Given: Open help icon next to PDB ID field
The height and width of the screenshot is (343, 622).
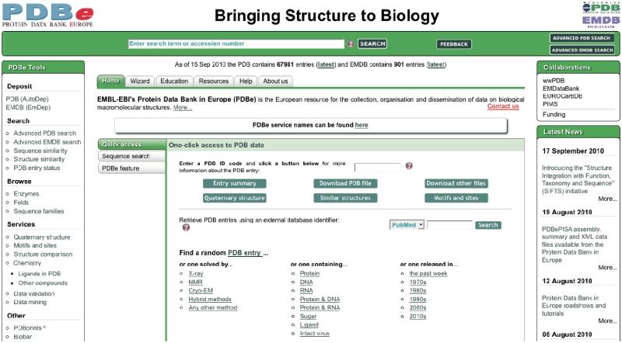Looking at the screenshot, I should (x=409, y=166).
